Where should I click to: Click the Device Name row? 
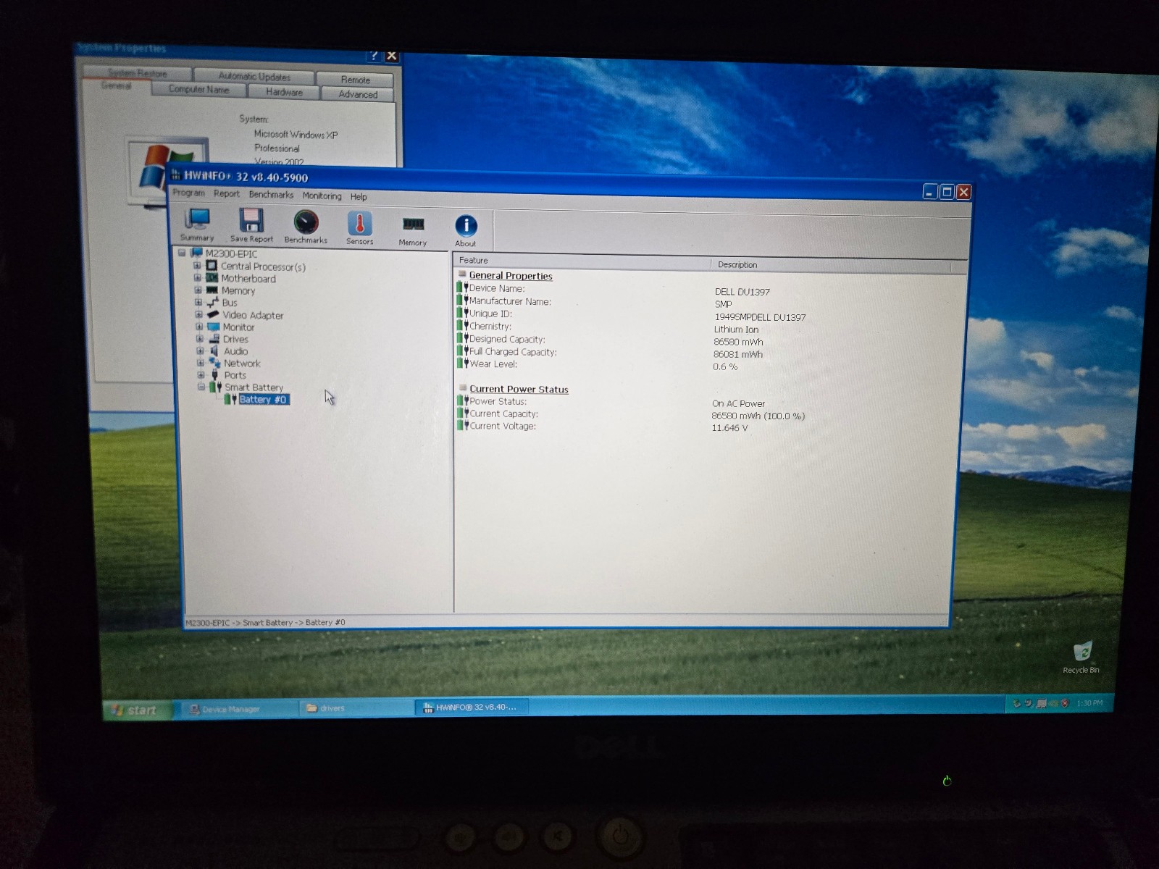tap(709, 290)
